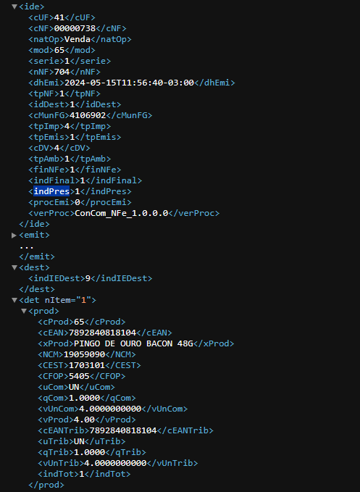This screenshot has width=360, height=492.
Task: Click the CEST value 1703101
Action: click(86, 365)
